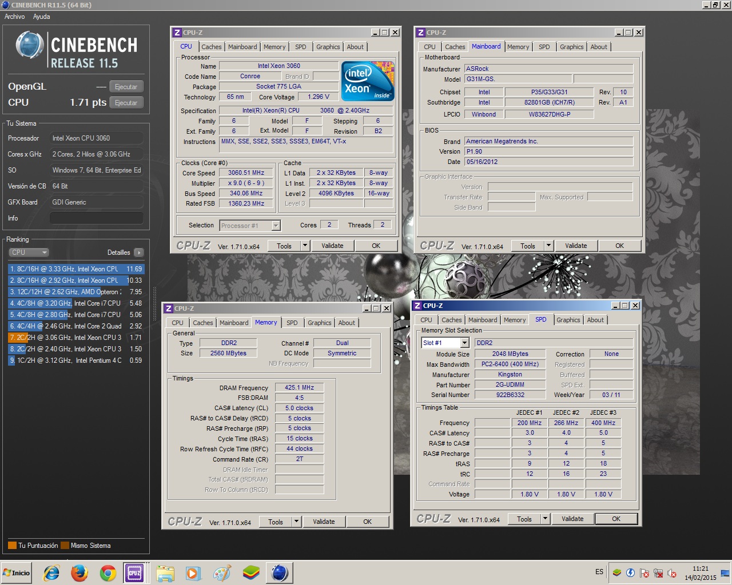The image size is (732, 585).
Task: Open the Ayuda menu
Action: (41, 17)
